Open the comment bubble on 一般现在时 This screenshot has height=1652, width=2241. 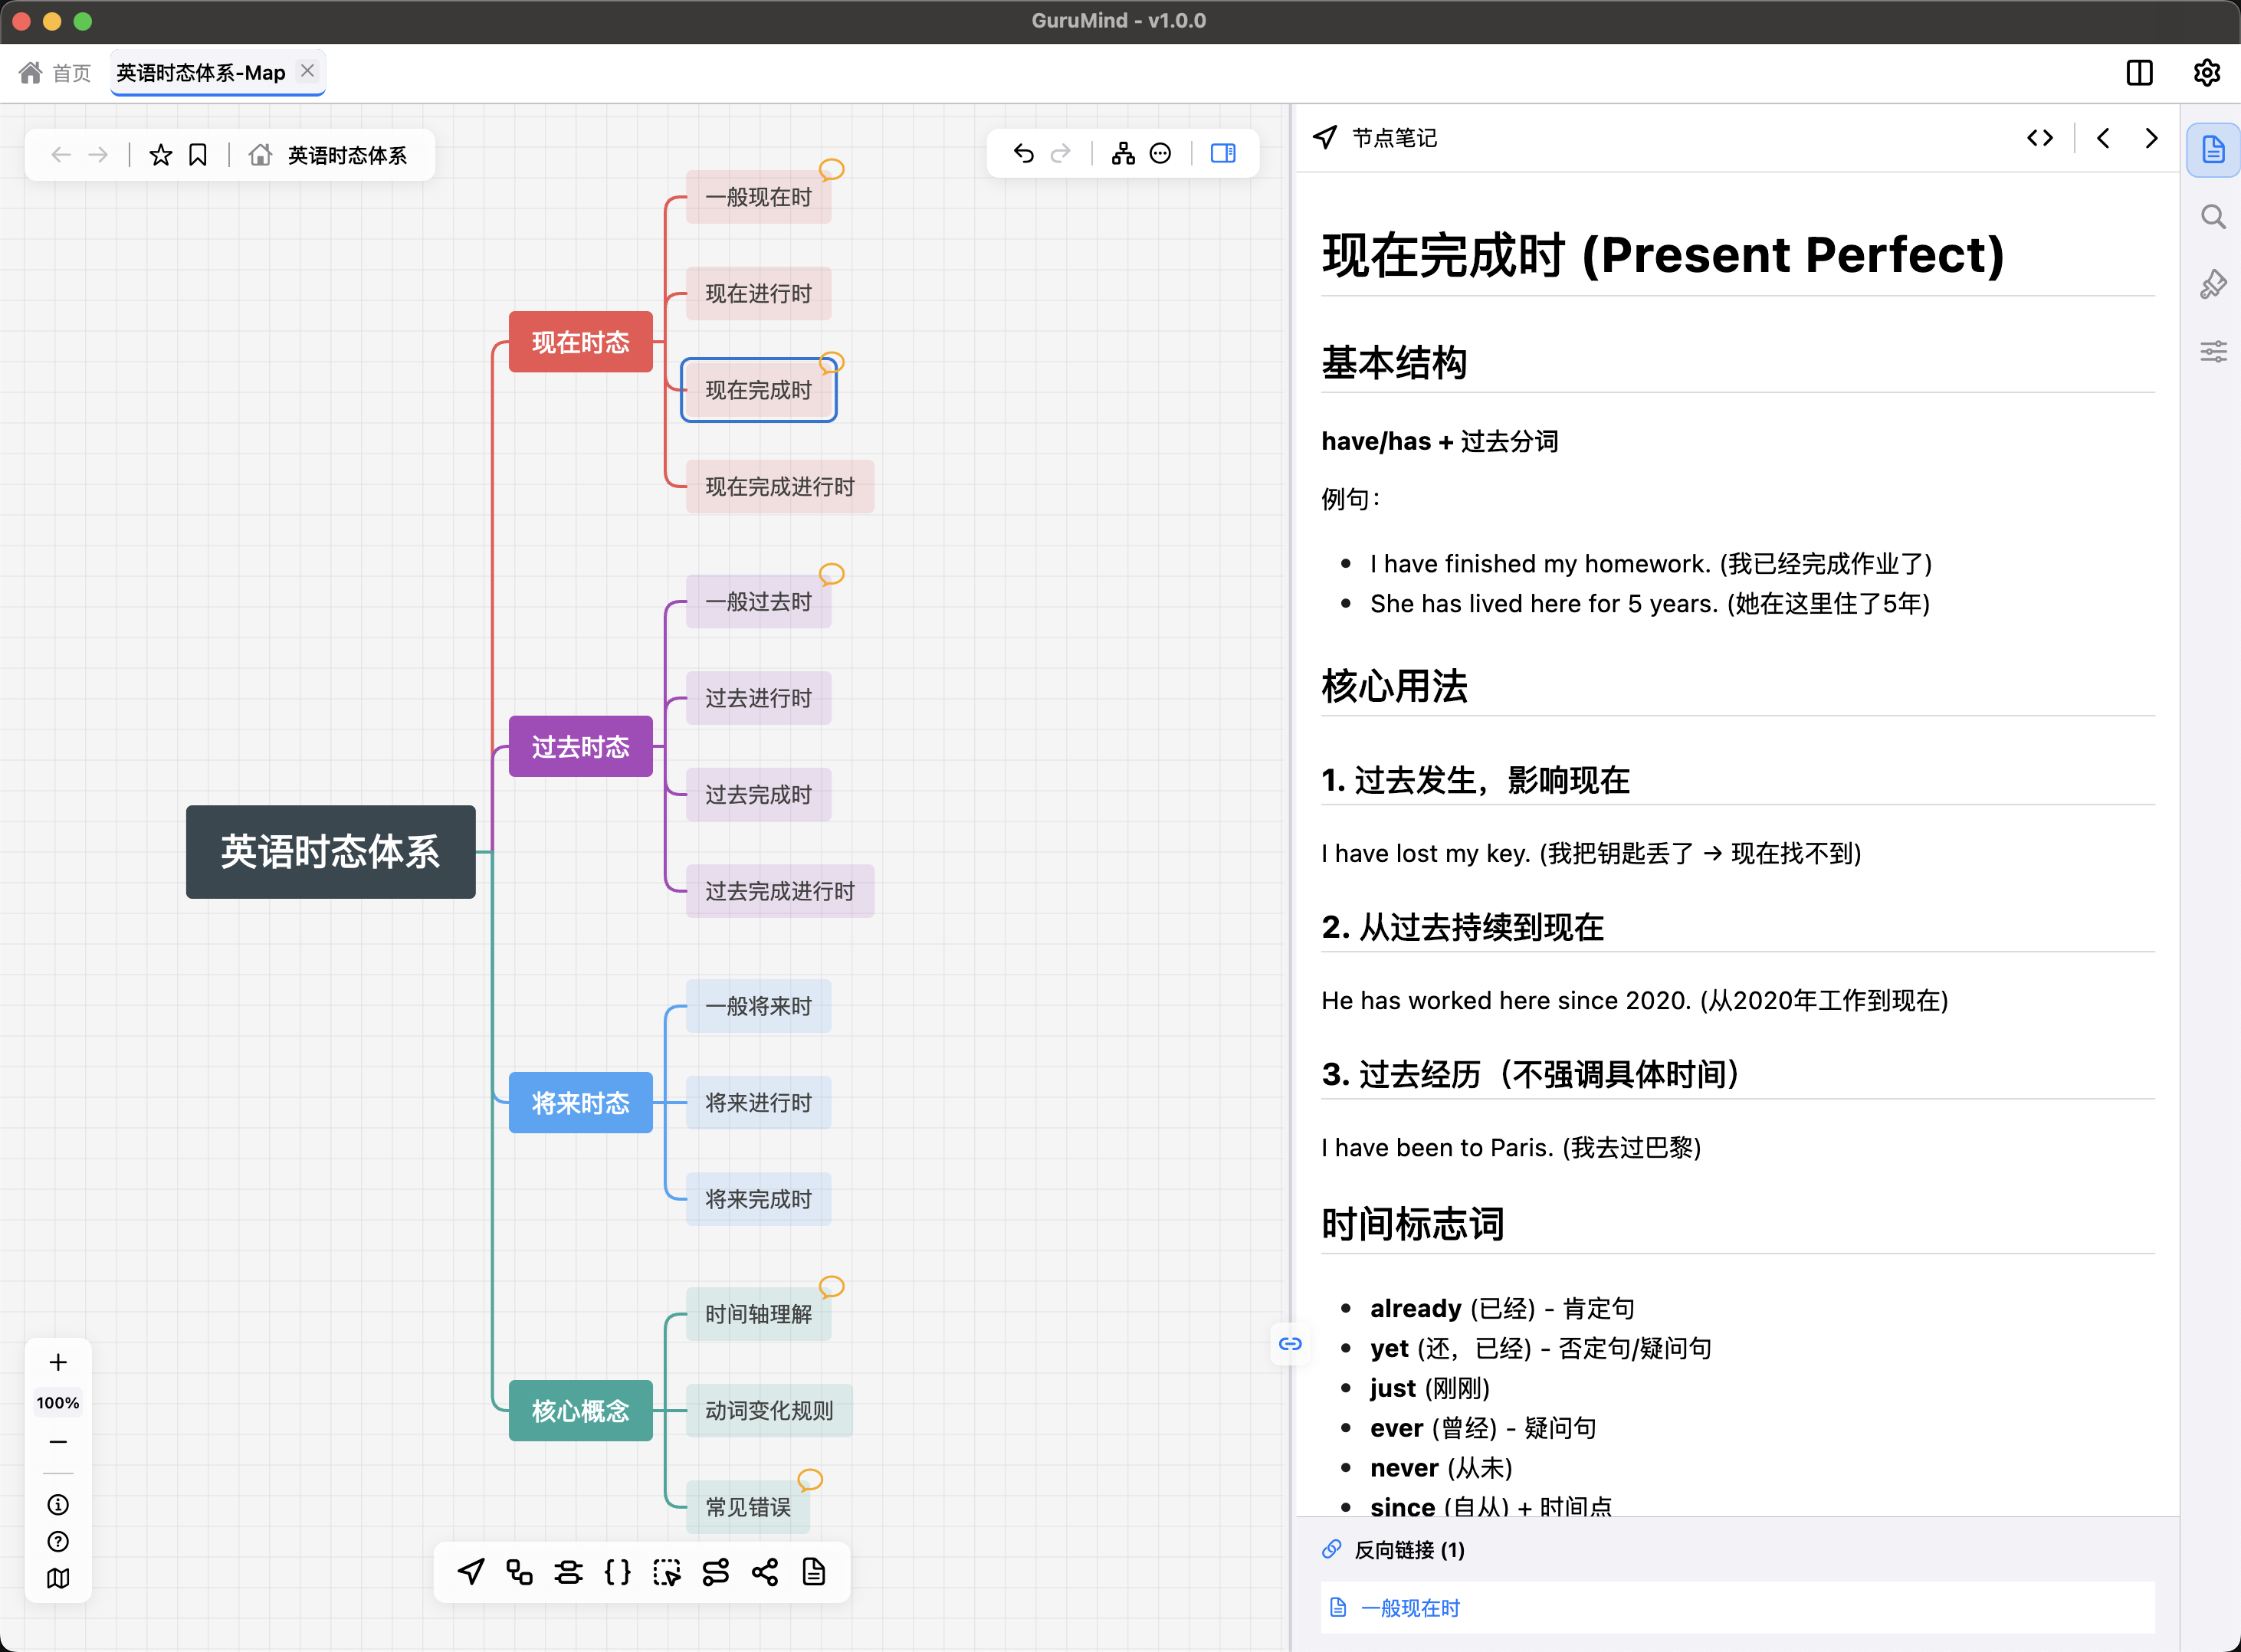click(831, 169)
